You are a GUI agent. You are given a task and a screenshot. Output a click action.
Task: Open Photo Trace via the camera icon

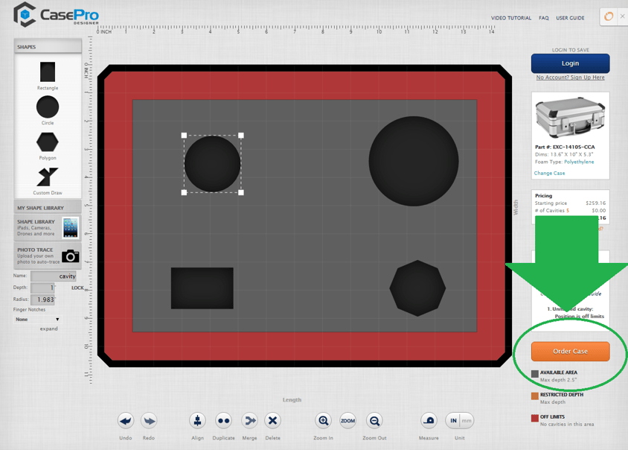[69, 255]
